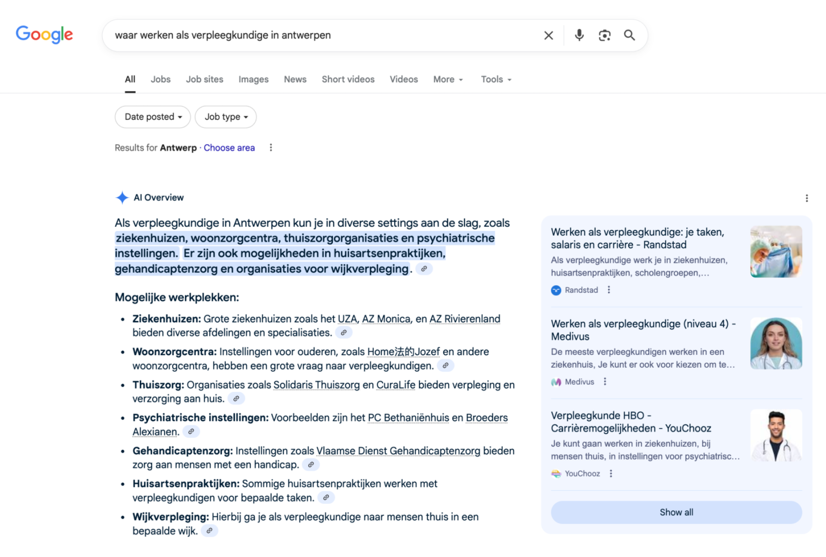Image resolution: width=826 pixels, height=557 pixels.
Task: Open the Home Jozef woonzorgcentrum link
Action: coord(403,352)
